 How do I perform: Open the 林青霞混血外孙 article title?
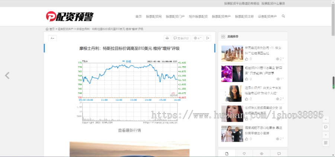[x=263, y=51]
